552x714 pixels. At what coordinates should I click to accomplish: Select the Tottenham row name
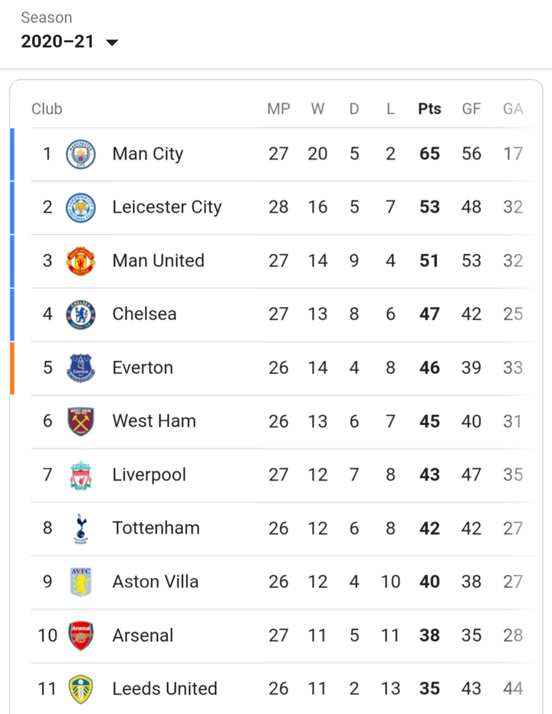(156, 528)
